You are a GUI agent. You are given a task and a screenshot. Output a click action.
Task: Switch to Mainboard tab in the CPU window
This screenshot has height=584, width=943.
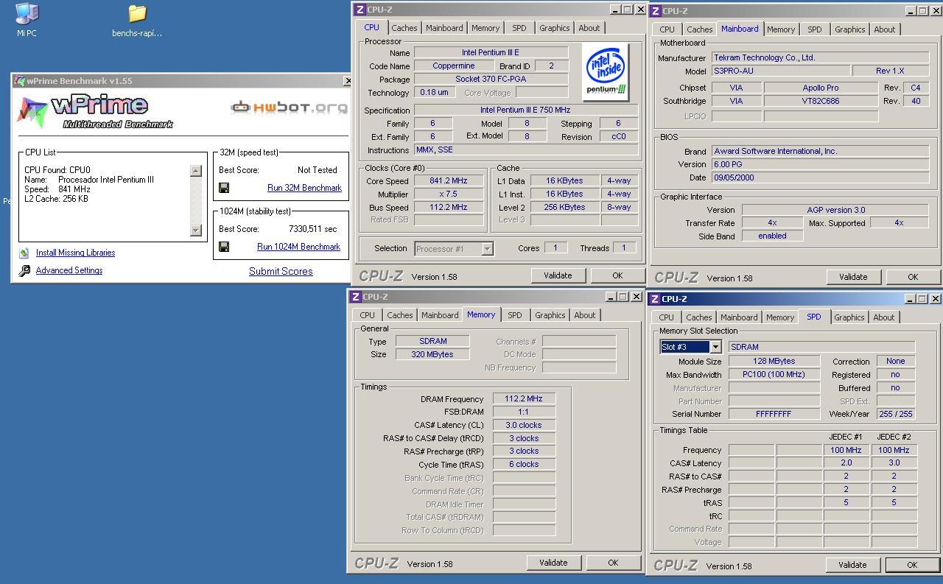tap(444, 28)
